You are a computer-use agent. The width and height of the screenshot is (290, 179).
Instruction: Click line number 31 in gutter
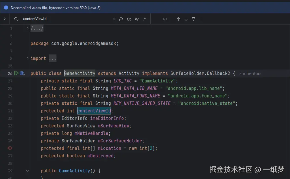pyautogui.click(x=10, y=111)
